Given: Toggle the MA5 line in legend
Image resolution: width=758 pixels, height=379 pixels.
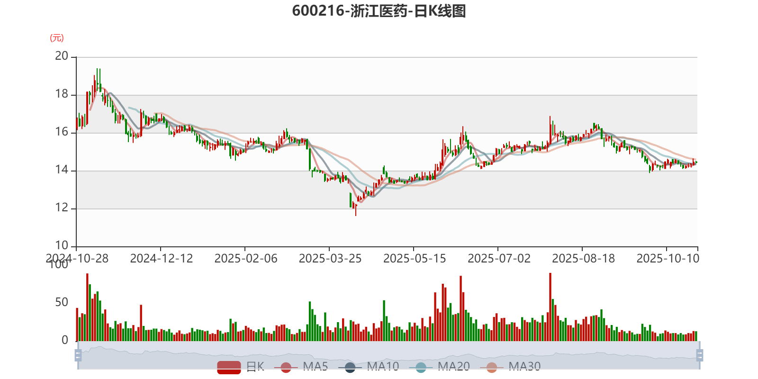Looking at the screenshot, I should coord(301,367).
